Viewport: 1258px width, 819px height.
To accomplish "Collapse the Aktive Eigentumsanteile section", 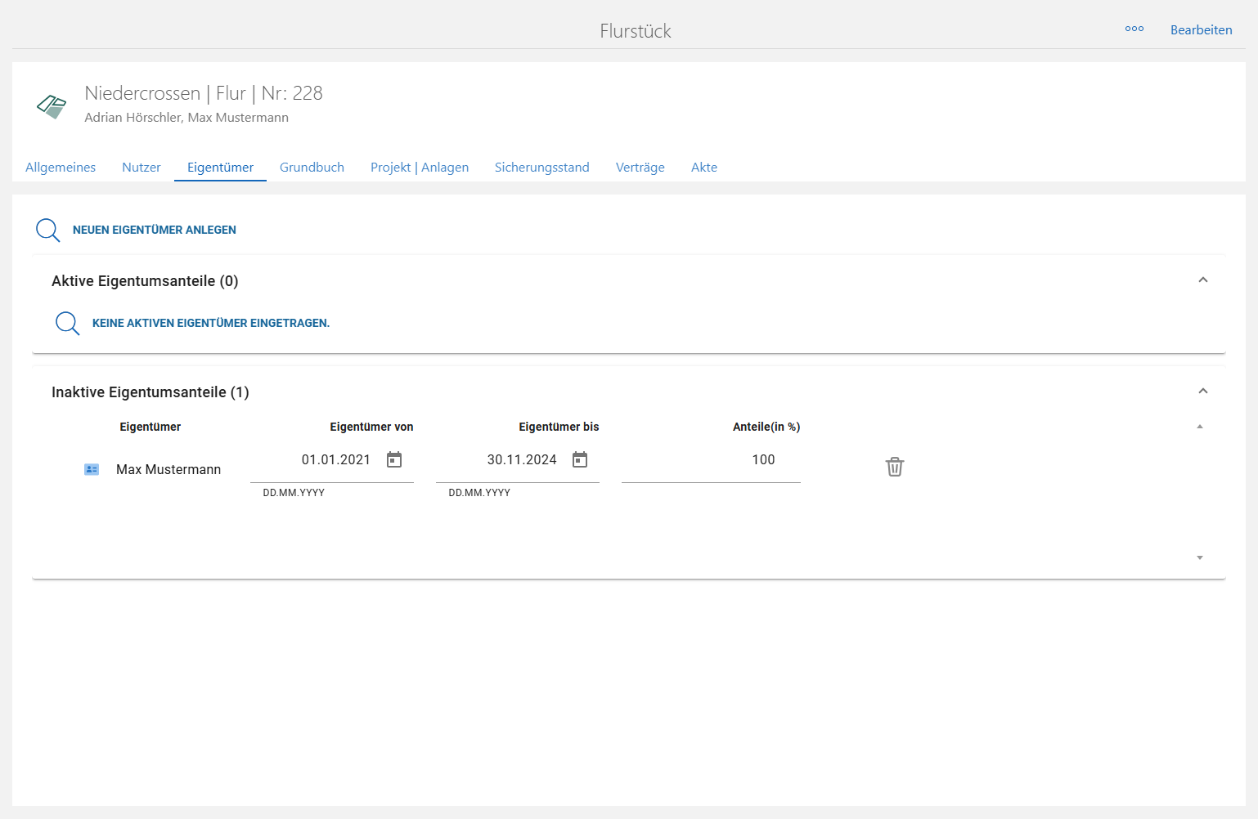I will click(x=1202, y=280).
